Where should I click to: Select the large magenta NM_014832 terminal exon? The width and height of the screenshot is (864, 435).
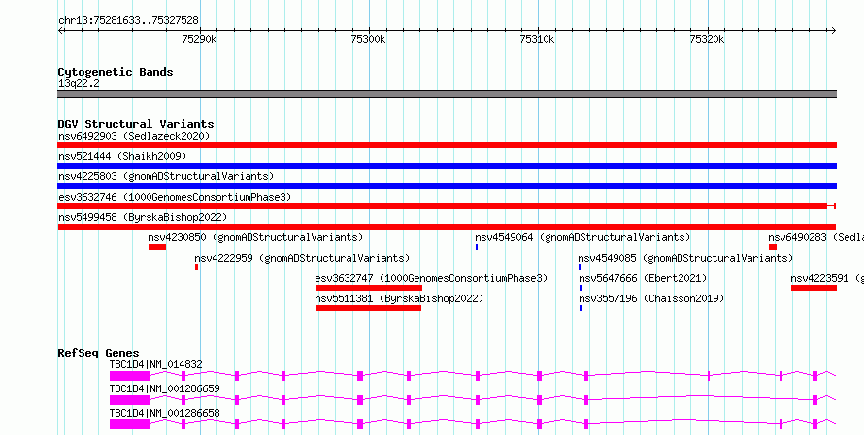(x=130, y=376)
